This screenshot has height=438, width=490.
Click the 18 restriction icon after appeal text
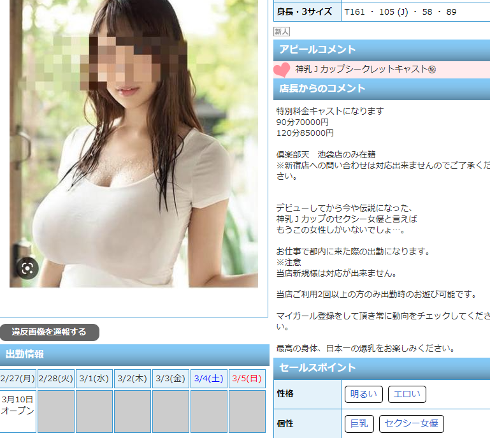coord(431,69)
